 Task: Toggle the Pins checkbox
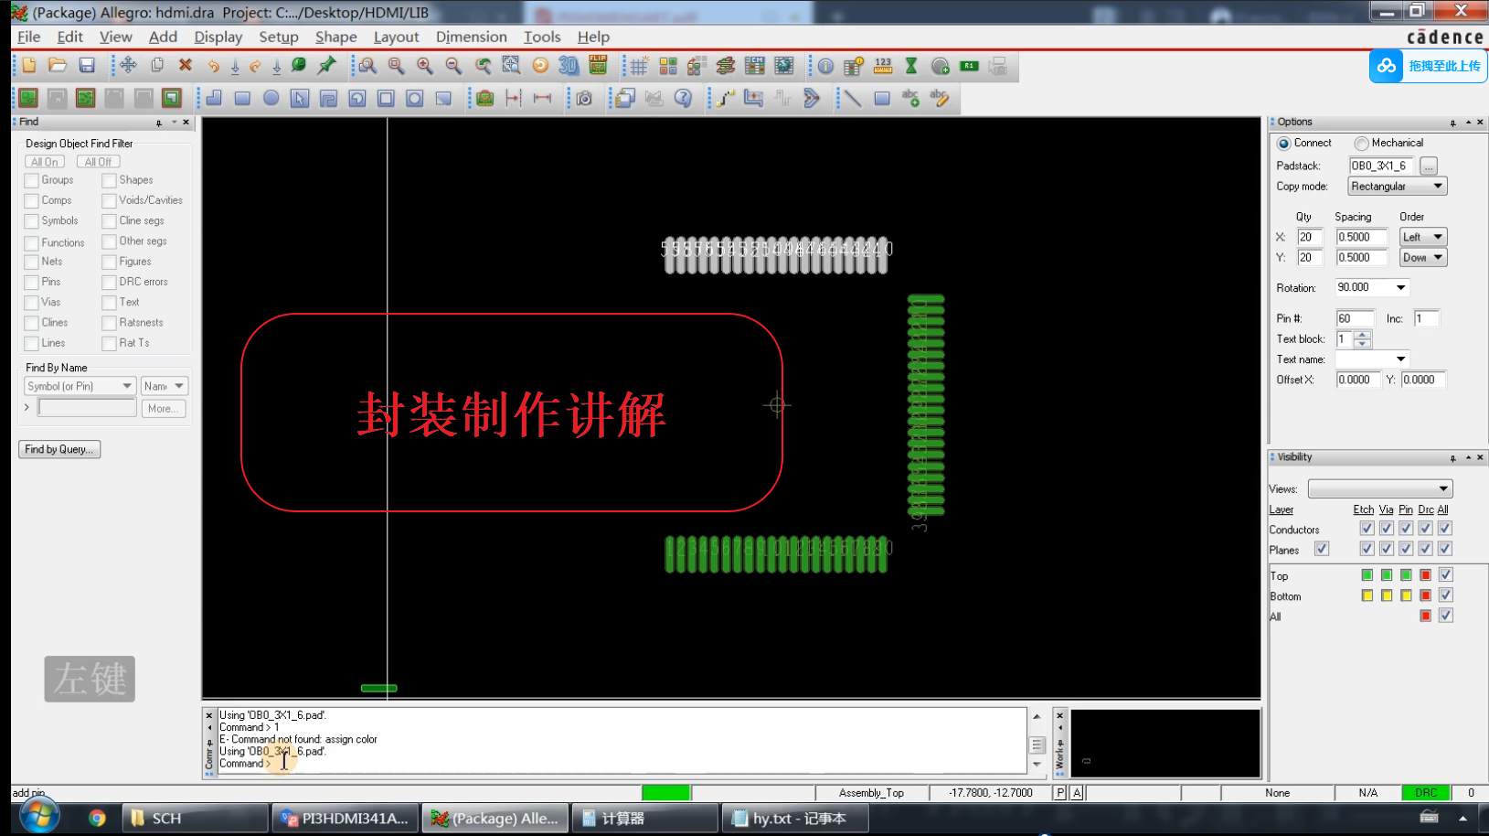[31, 282]
